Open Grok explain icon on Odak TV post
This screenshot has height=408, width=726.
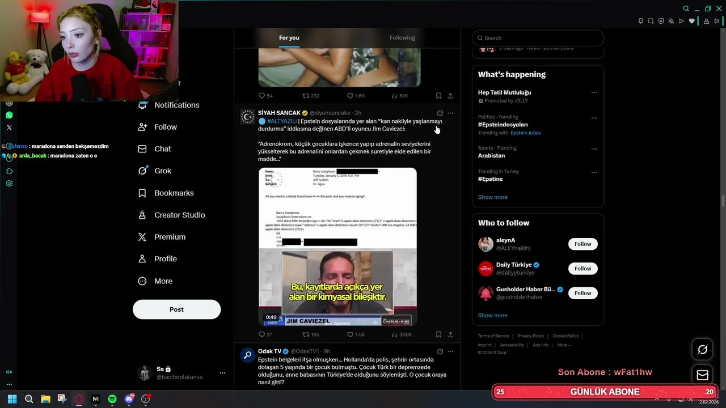pos(440,351)
